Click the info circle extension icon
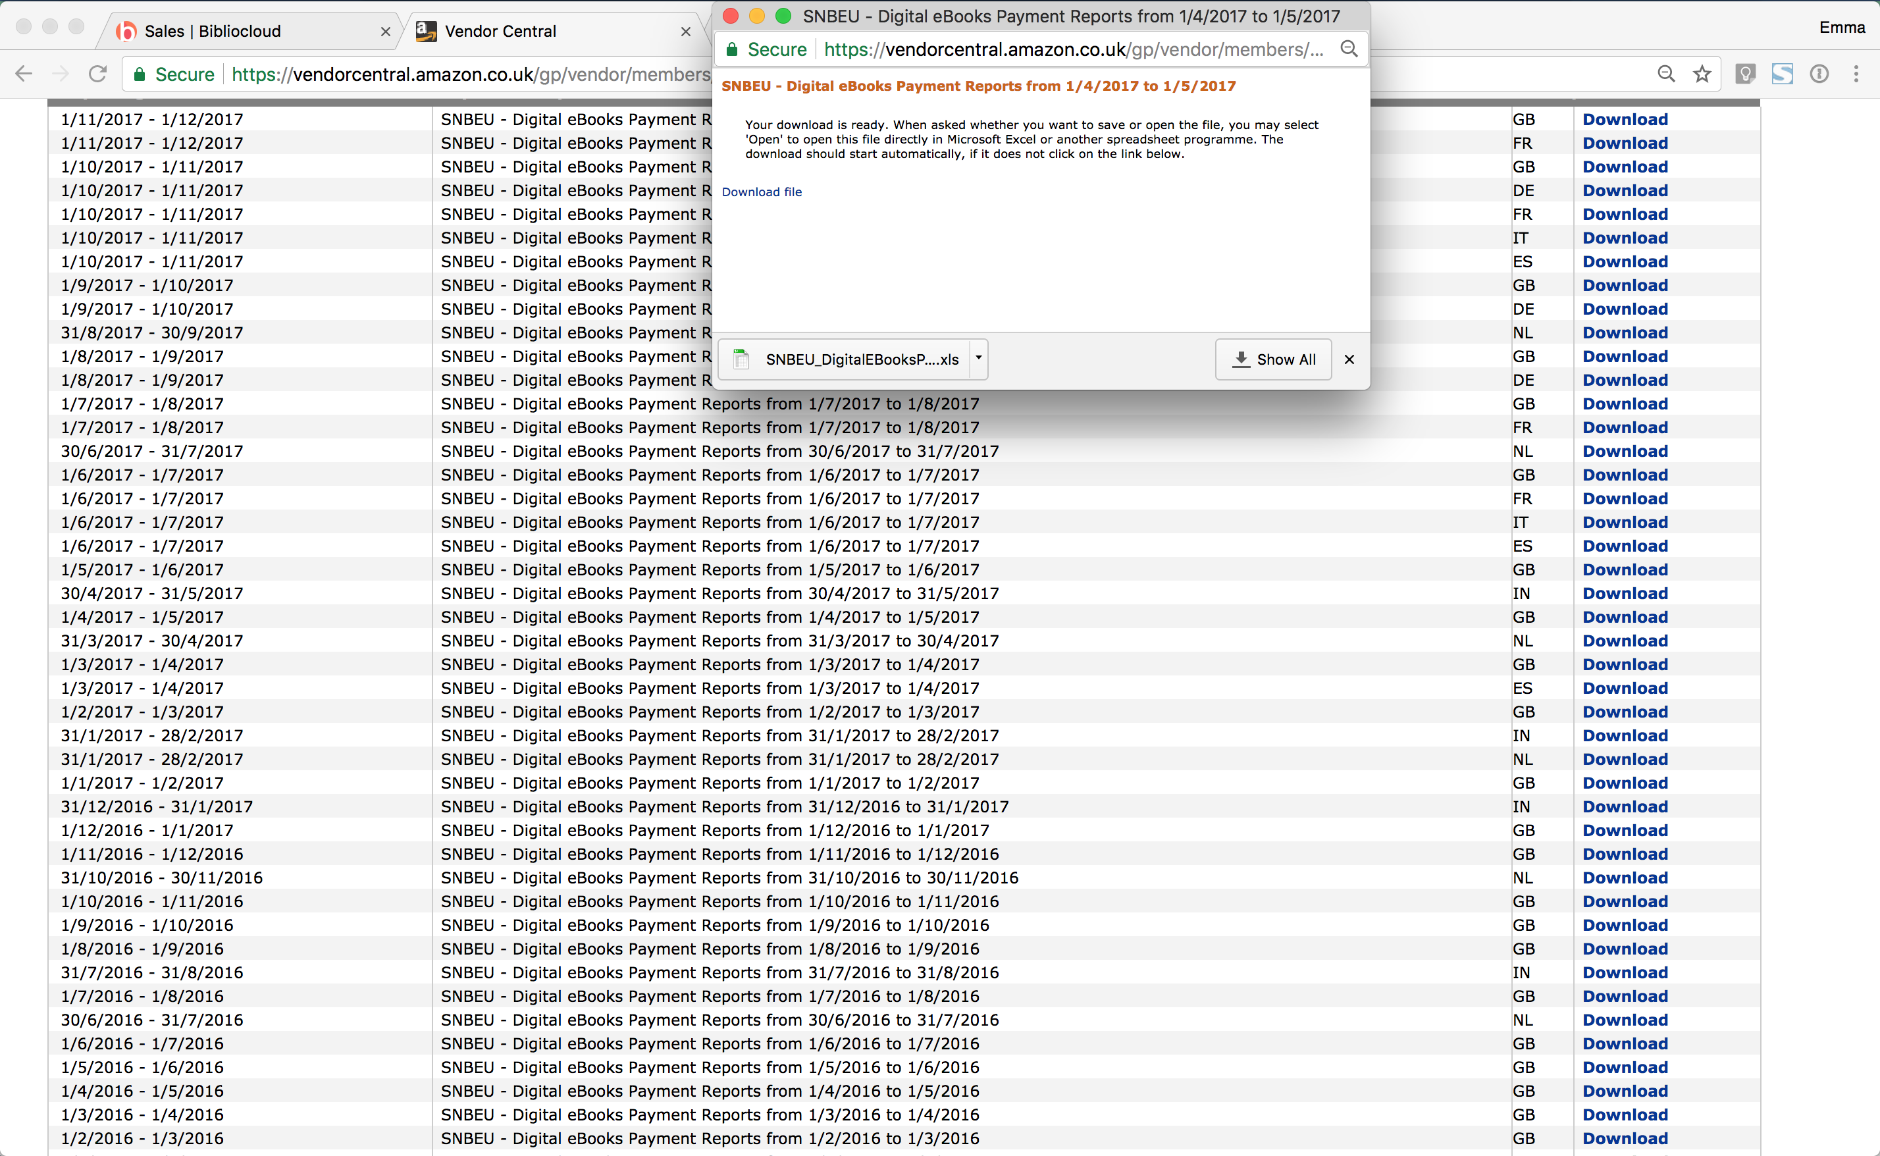This screenshot has height=1156, width=1880. click(x=1819, y=74)
